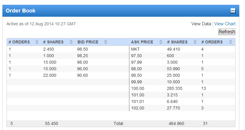
Task: Select the MKT ask price row
Action: (x=135, y=49)
